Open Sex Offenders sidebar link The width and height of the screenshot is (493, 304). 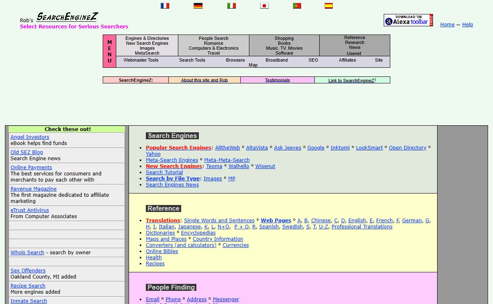(28, 271)
